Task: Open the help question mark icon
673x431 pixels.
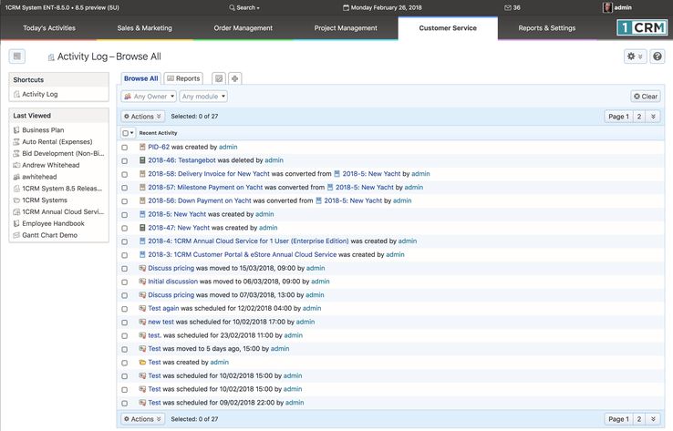Action: (x=657, y=56)
